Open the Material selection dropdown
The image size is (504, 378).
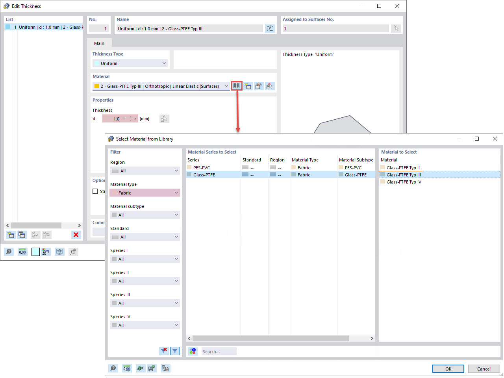point(161,86)
